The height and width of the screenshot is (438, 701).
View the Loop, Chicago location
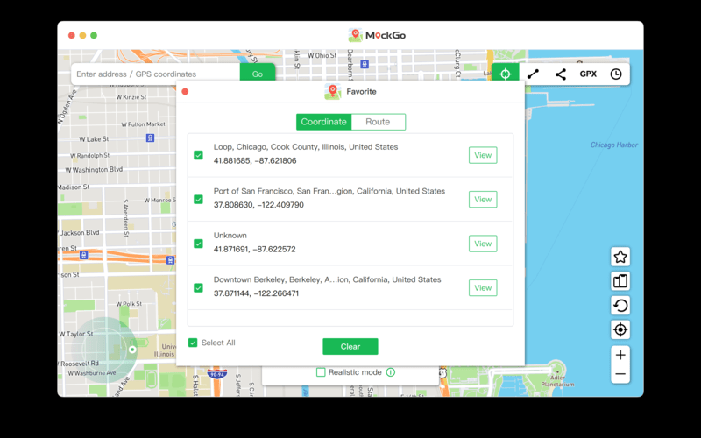click(483, 155)
